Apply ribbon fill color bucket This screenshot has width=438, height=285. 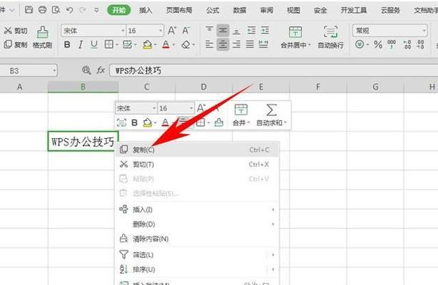(x=147, y=44)
